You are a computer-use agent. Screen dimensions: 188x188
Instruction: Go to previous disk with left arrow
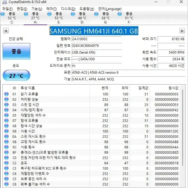pos(6,31)
